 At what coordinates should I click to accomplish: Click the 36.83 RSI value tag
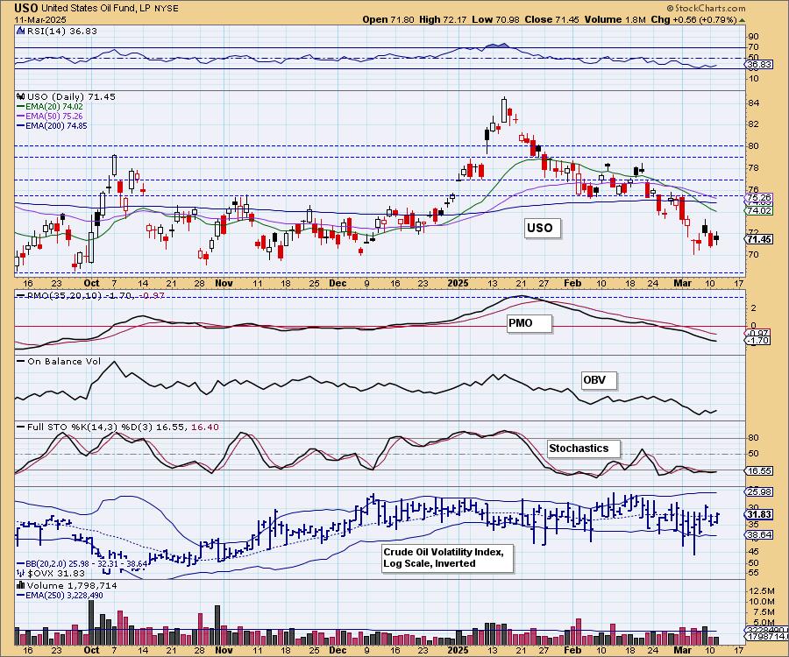click(759, 65)
